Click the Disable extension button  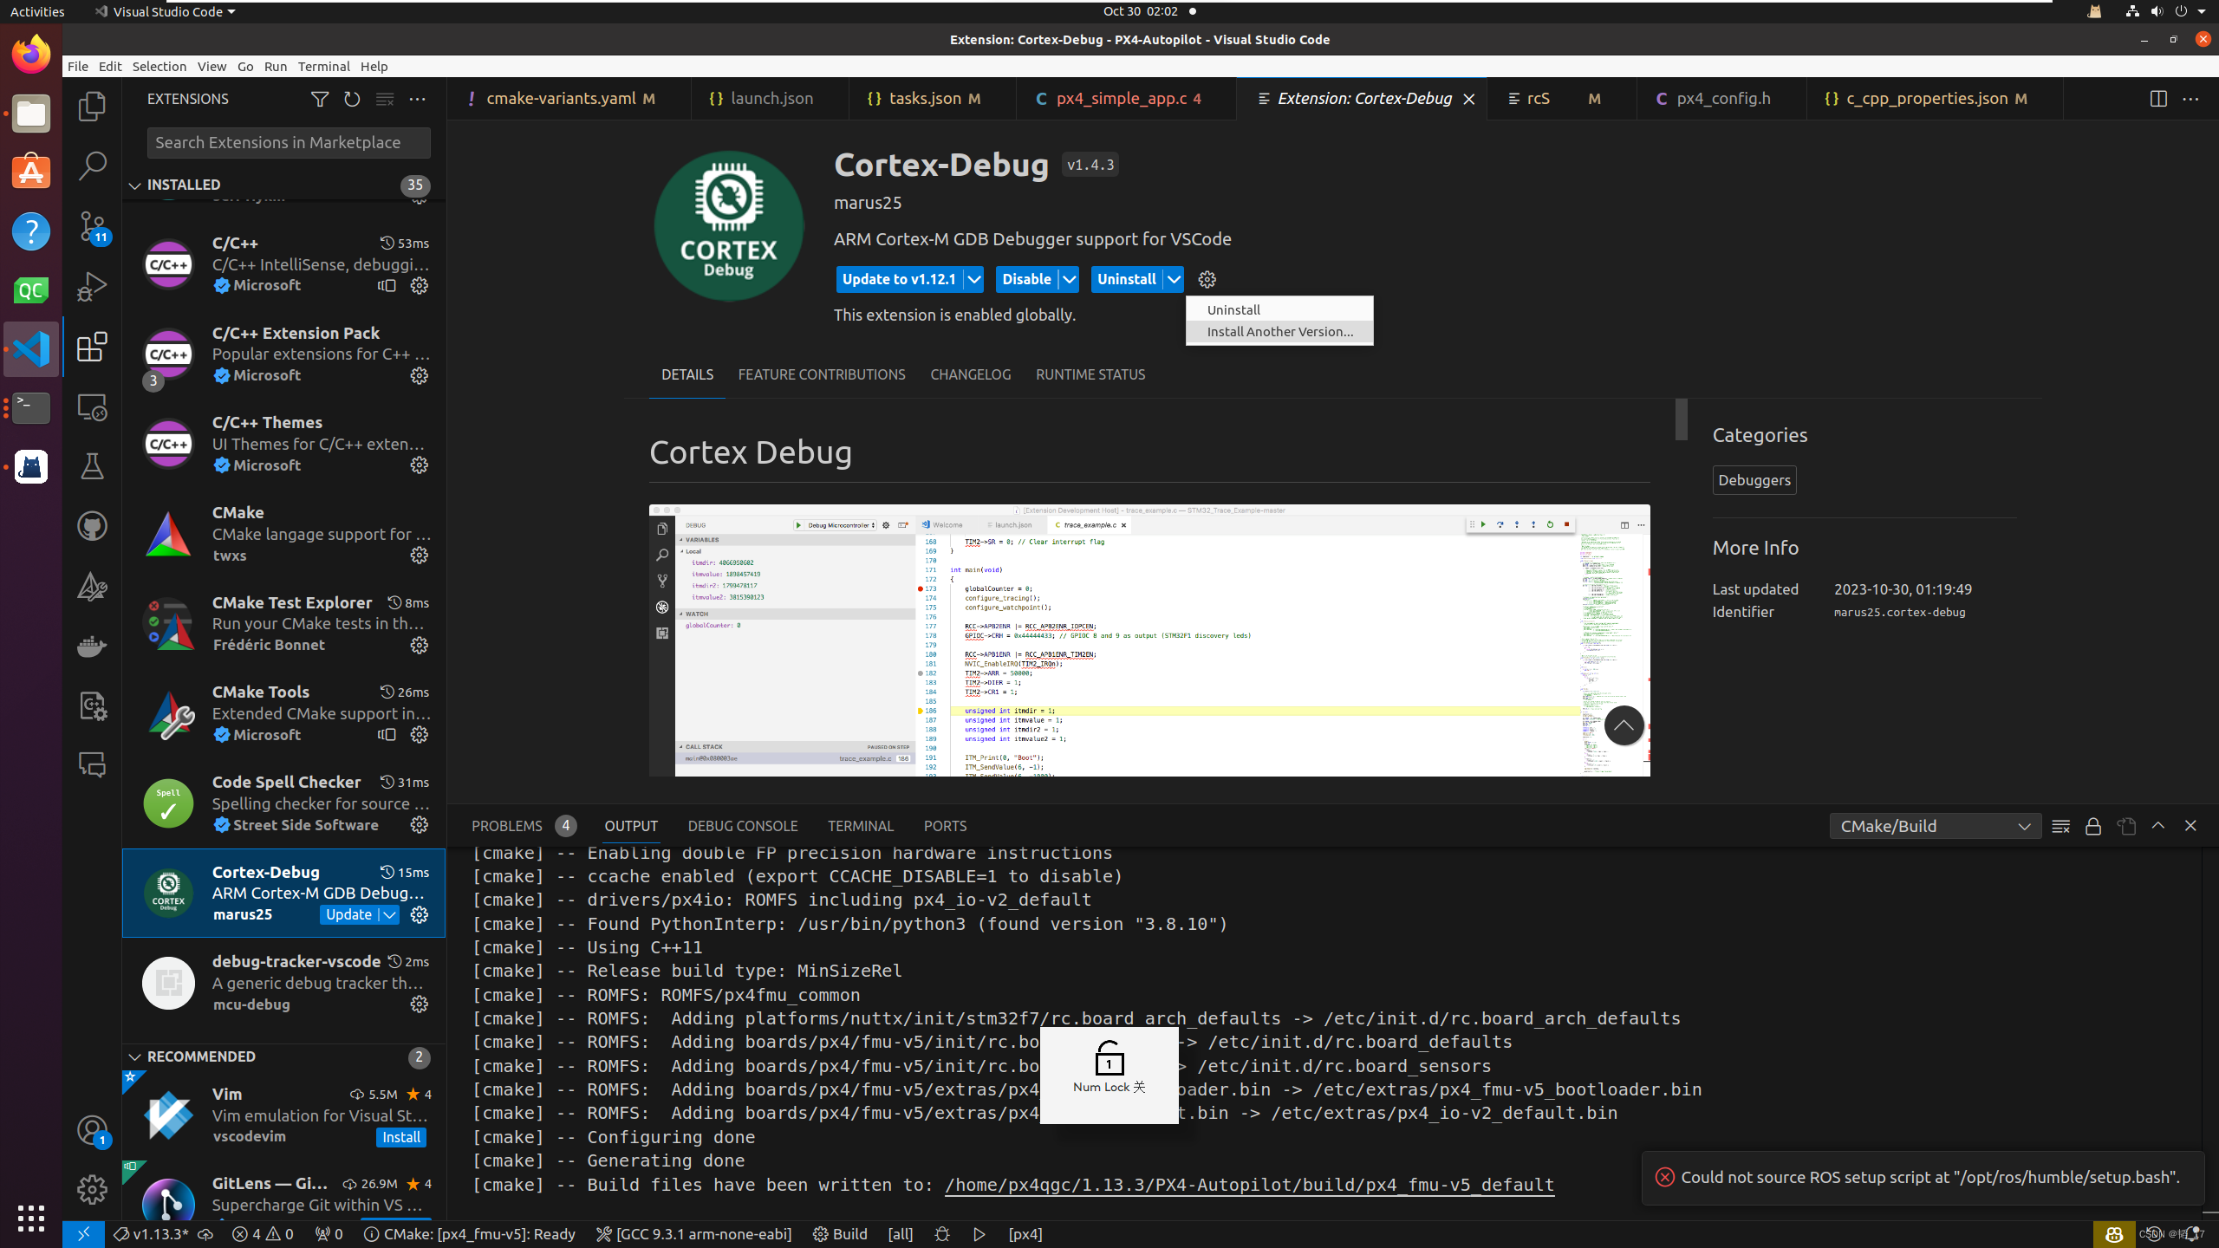click(x=1027, y=279)
